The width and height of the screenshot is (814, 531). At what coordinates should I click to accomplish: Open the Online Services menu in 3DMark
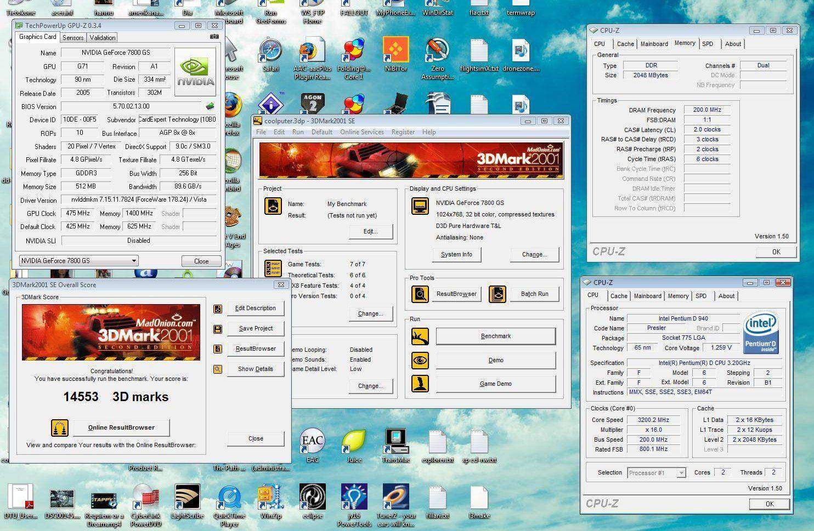click(x=362, y=132)
